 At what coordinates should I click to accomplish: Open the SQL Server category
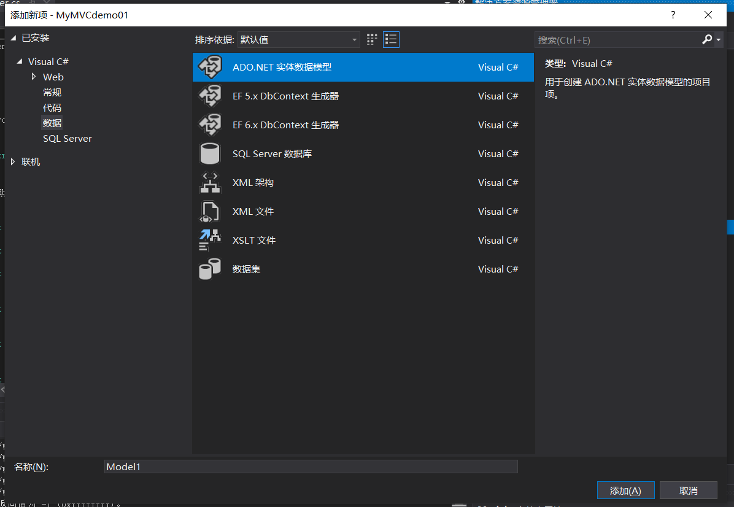(67, 138)
